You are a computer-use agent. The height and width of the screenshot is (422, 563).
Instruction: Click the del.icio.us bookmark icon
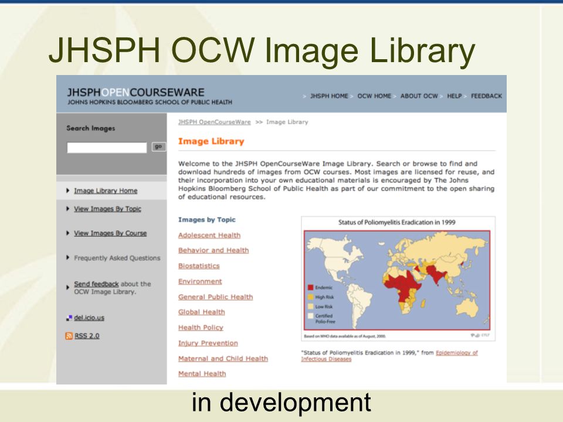pyautogui.click(x=69, y=318)
